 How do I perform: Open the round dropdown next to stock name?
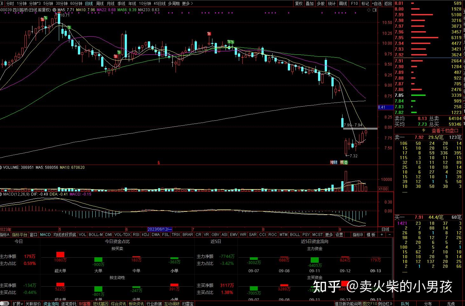point(54,10)
